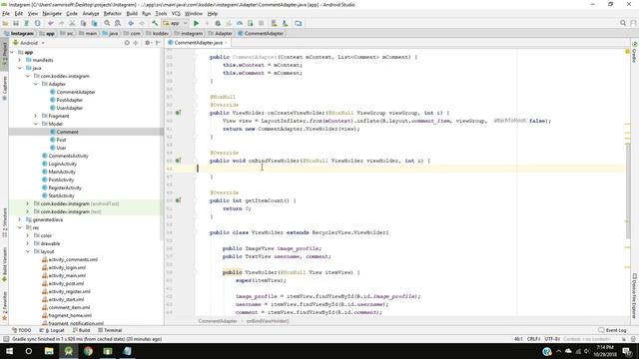The height and width of the screenshot is (359, 639).
Task: Expand the manifests folder
Action: click(x=20, y=60)
